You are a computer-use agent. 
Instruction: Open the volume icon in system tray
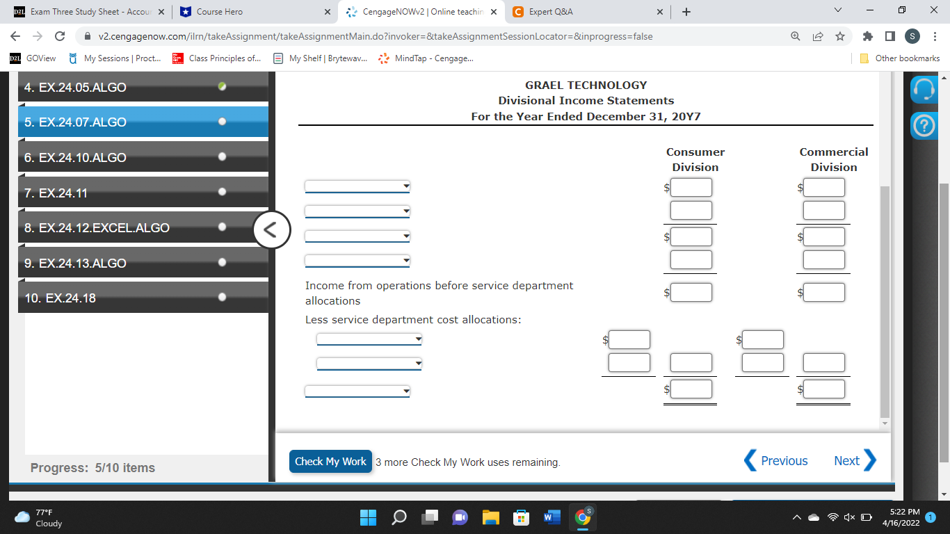click(x=850, y=517)
